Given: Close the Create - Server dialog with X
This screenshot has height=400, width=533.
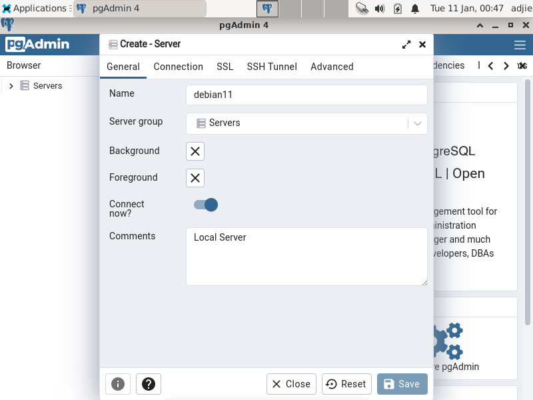Looking at the screenshot, I should click(x=422, y=45).
